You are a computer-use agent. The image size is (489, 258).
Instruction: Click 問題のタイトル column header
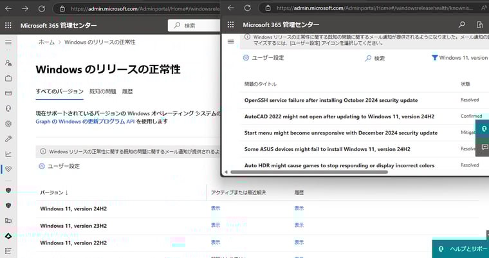[261, 84]
